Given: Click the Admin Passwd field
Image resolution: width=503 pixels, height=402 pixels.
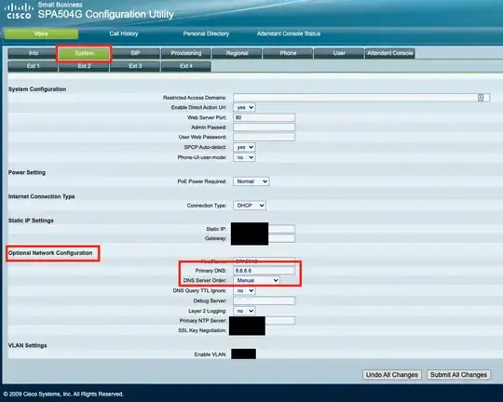Looking at the screenshot, I should 264,127.
